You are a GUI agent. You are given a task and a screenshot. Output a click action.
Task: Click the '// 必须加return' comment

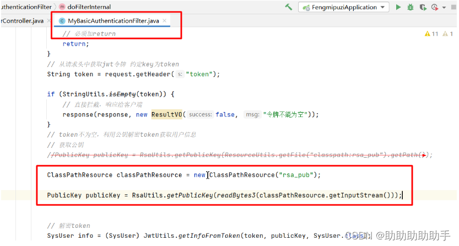tap(89, 34)
